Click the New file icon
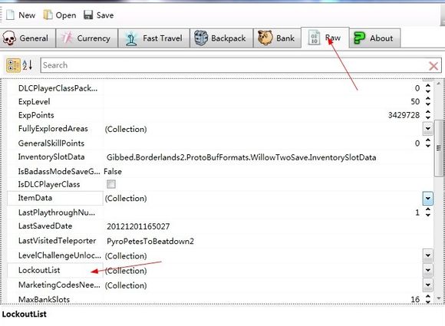 11,15
